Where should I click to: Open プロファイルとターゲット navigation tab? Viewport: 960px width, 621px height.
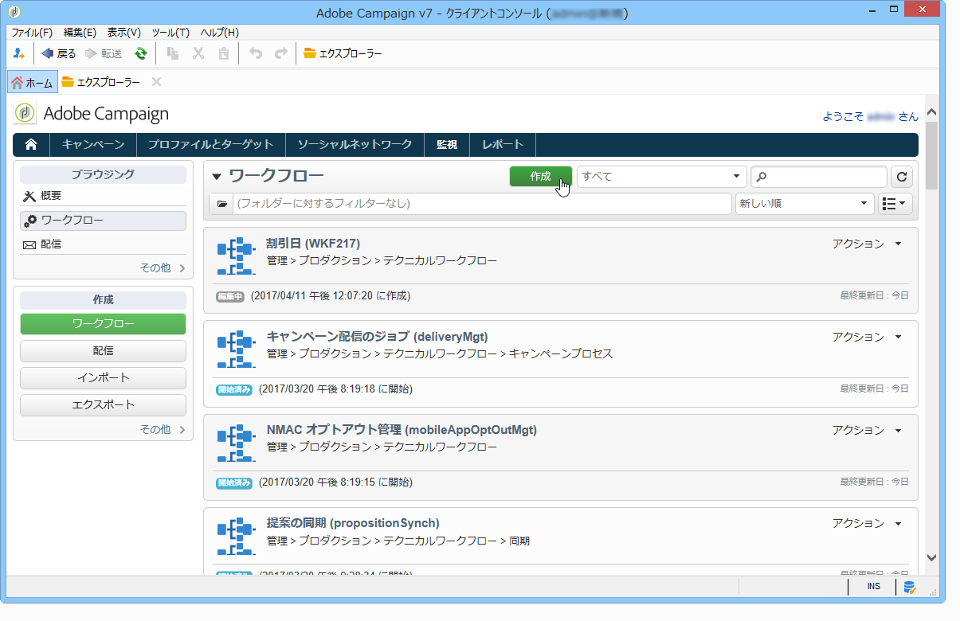pyautogui.click(x=210, y=144)
